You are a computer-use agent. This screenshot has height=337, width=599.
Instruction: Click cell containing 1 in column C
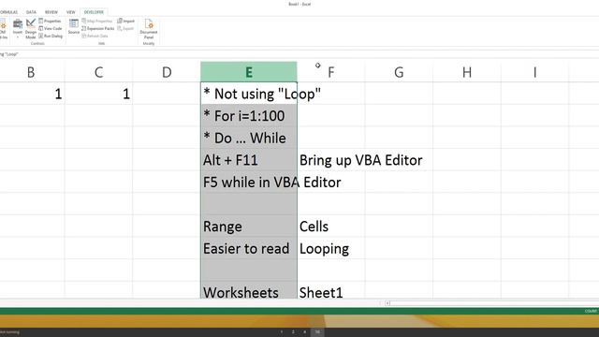tap(98, 94)
